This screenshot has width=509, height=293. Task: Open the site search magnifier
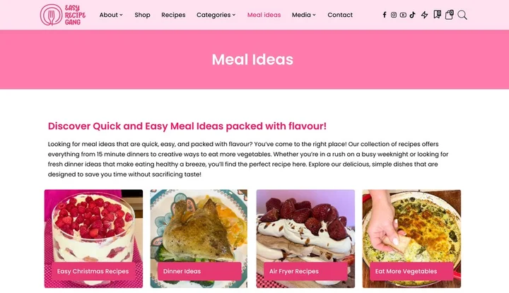click(462, 15)
